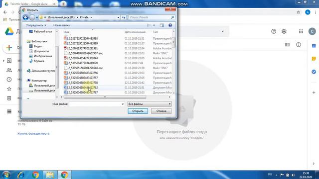Click the dialog's forward navigation arrow

(x=32, y=17)
